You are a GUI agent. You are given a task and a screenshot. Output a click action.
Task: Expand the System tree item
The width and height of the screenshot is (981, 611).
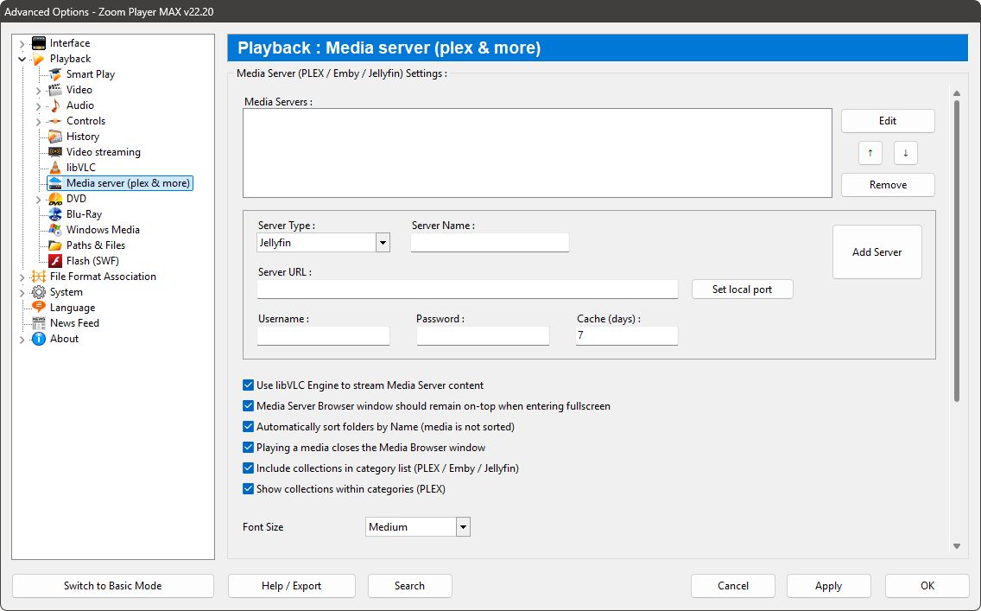pos(21,291)
